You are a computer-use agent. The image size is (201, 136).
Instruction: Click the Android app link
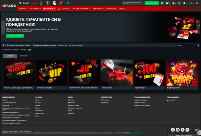point(171,100)
